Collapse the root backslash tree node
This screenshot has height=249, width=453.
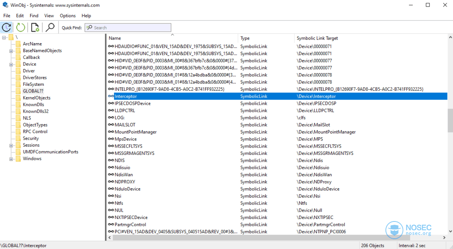[4, 37]
